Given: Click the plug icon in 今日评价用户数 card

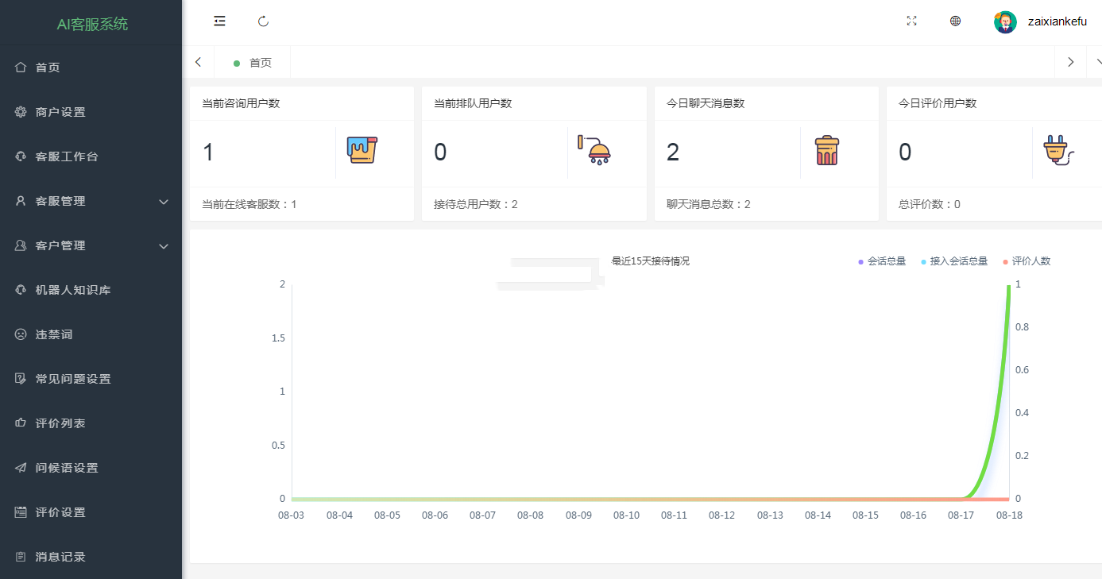Looking at the screenshot, I should tap(1059, 150).
